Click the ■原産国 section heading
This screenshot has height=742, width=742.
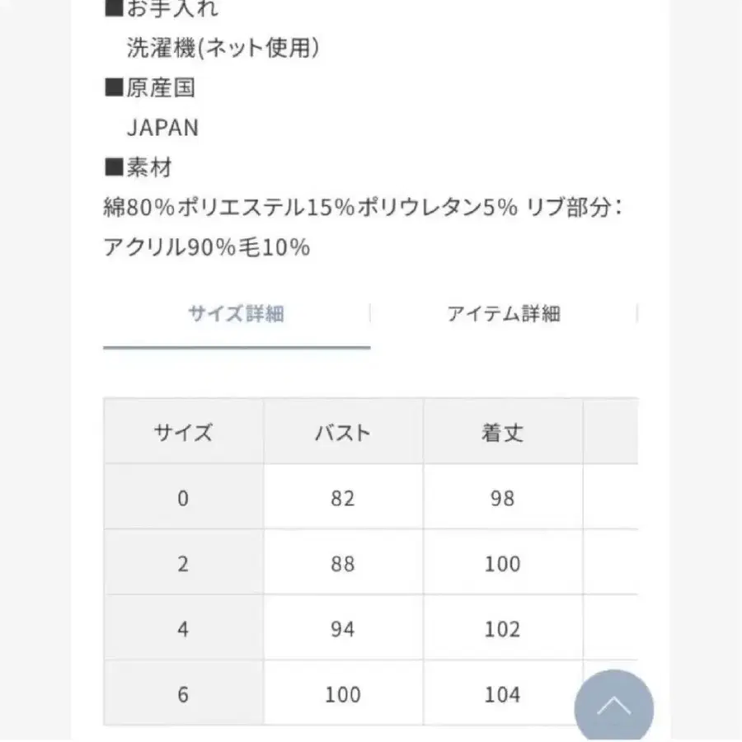coord(150,88)
